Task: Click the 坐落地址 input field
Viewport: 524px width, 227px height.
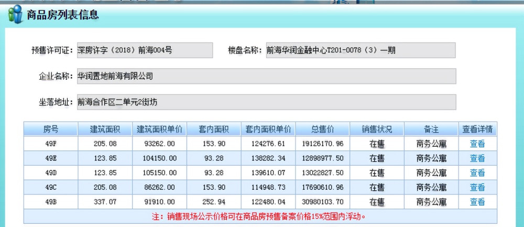Action: (266, 102)
